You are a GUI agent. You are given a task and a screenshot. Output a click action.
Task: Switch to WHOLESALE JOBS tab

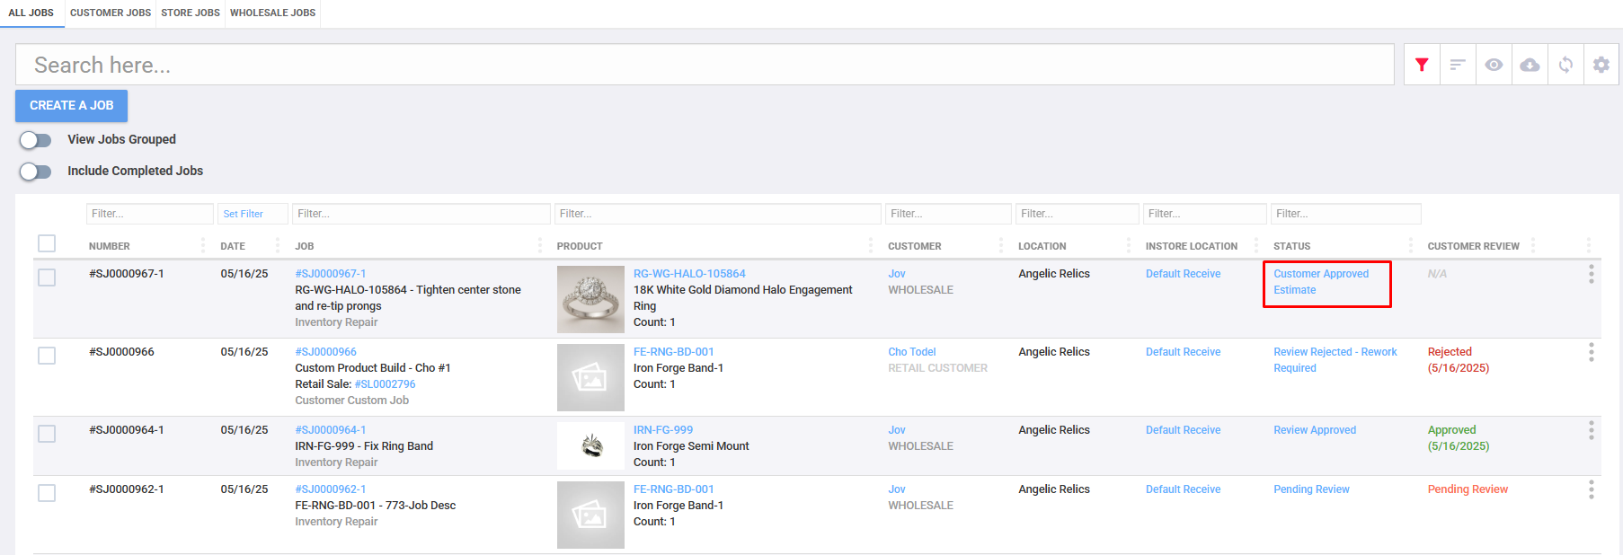click(273, 13)
